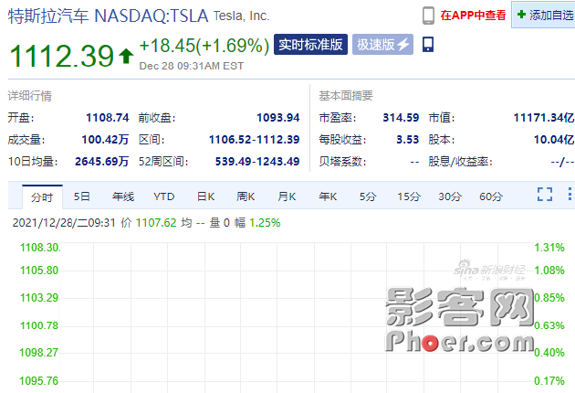Choose the 15分 interval tab

[409, 196]
